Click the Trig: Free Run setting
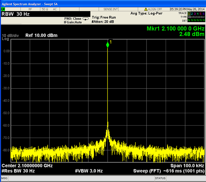Viewport: 206px width, 182px height. point(104,17)
